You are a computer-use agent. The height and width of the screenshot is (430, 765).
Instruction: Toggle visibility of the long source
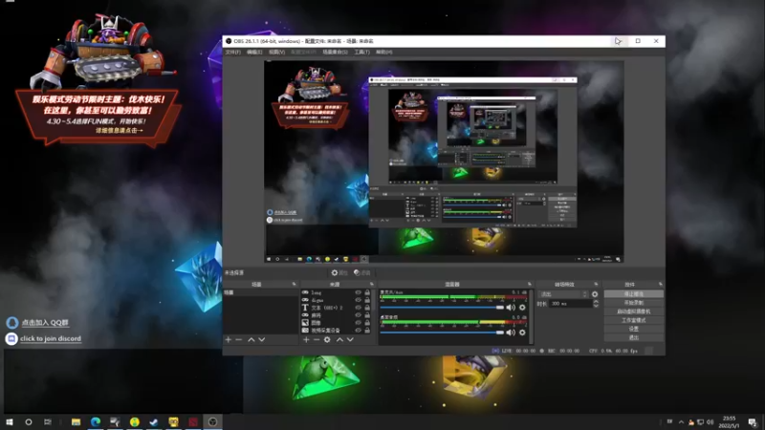coord(358,292)
